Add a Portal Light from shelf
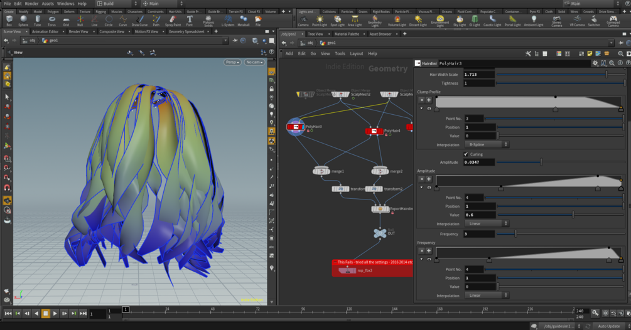 (x=512, y=21)
